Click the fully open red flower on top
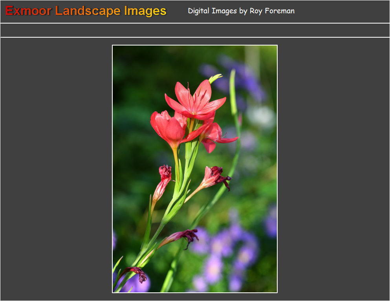The image size is (390, 301). pyautogui.click(x=195, y=100)
